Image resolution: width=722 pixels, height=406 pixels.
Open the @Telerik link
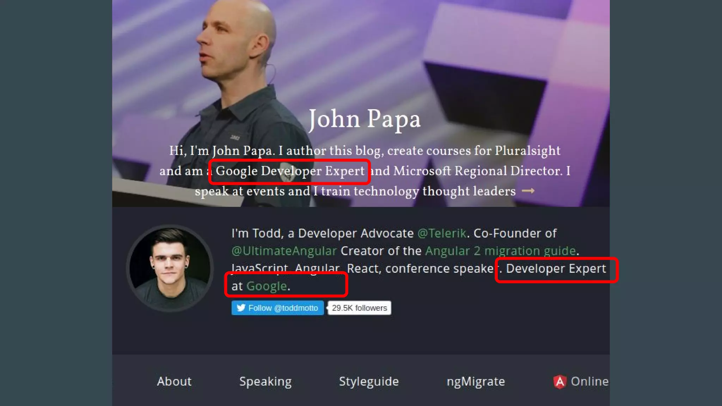[442, 233]
